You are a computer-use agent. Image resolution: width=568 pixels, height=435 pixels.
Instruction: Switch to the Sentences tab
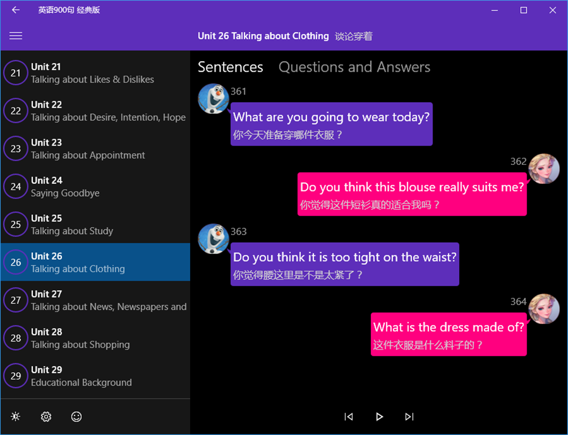click(231, 67)
